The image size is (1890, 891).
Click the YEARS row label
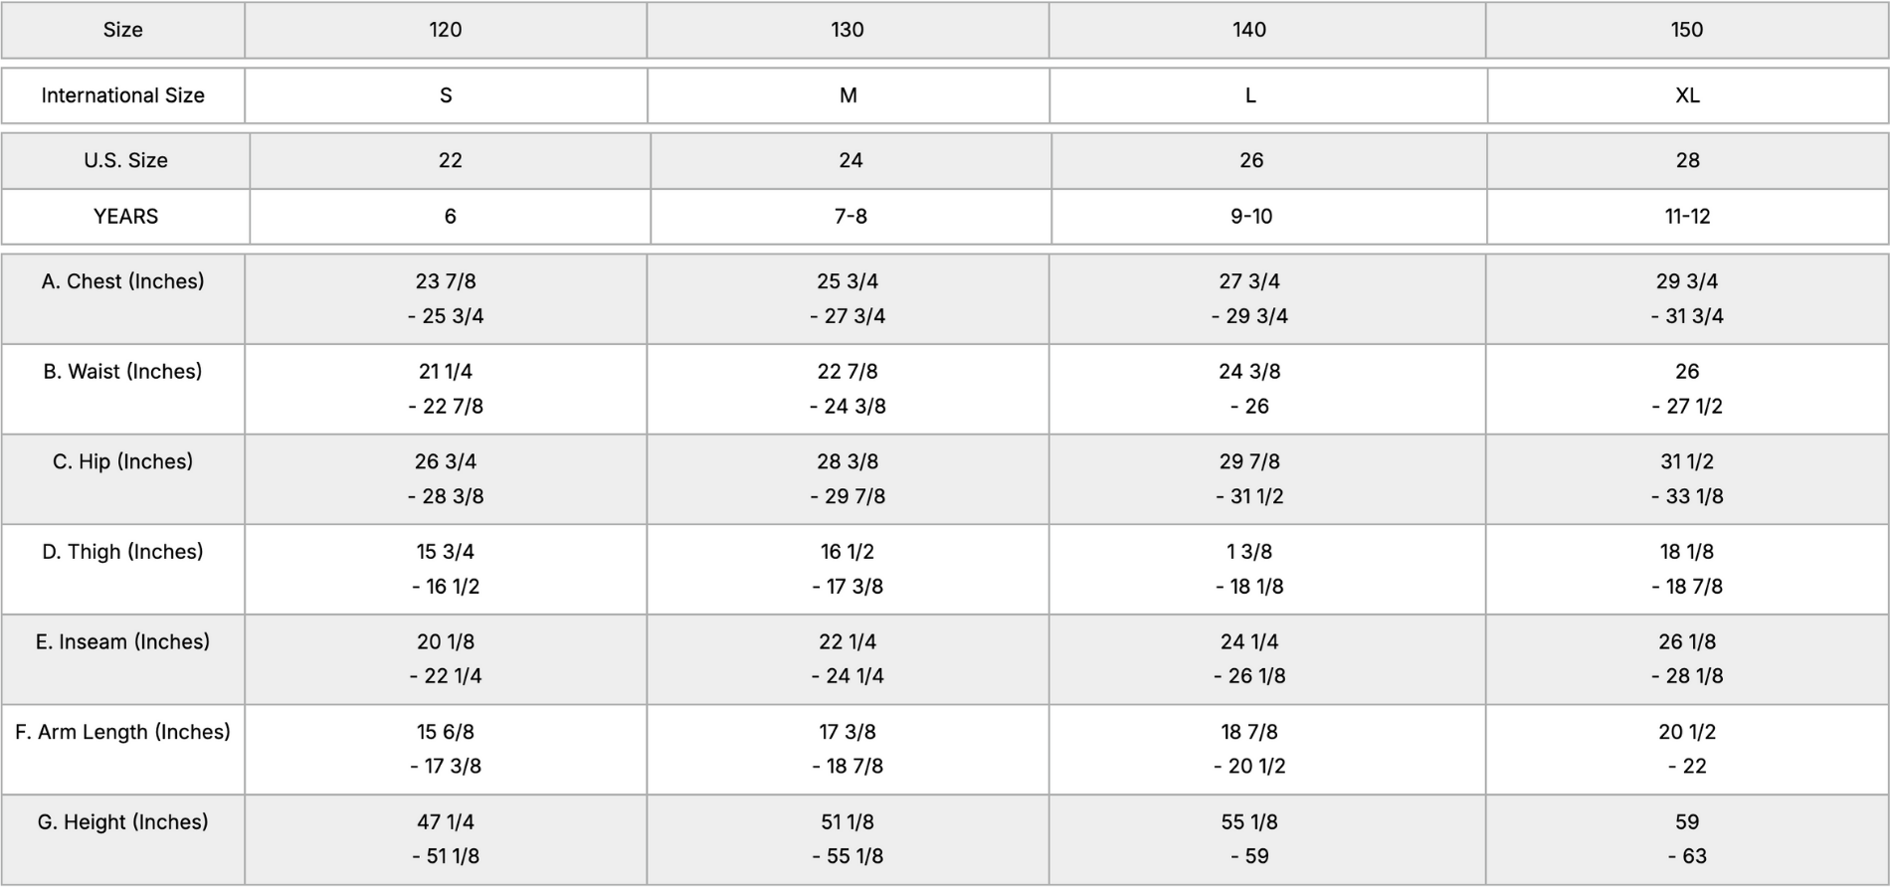[x=125, y=217]
